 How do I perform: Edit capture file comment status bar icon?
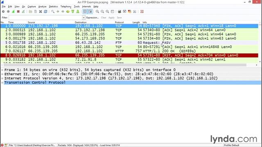[6, 145]
